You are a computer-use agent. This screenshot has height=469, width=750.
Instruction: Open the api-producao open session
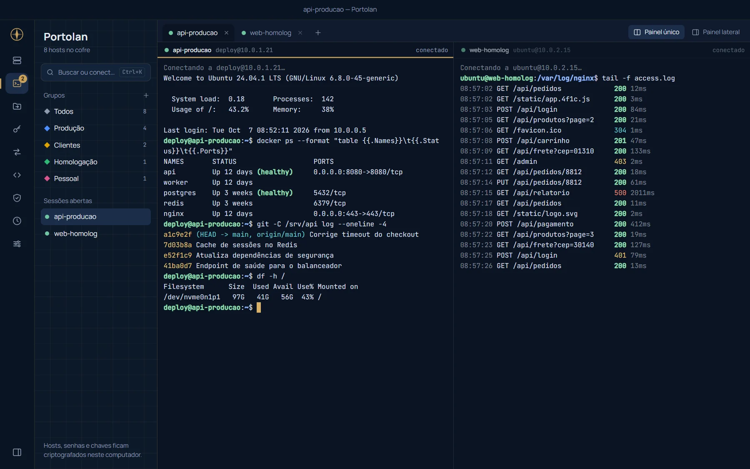coord(96,217)
